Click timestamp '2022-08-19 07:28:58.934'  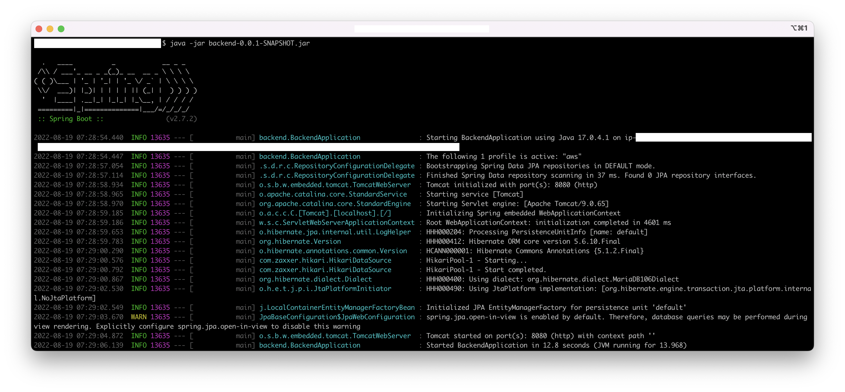(79, 185)
